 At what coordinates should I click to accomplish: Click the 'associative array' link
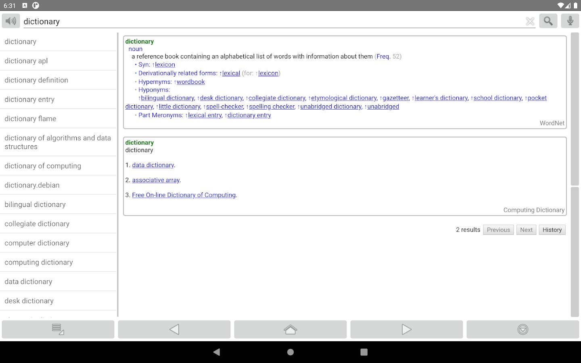coord(156,180)
